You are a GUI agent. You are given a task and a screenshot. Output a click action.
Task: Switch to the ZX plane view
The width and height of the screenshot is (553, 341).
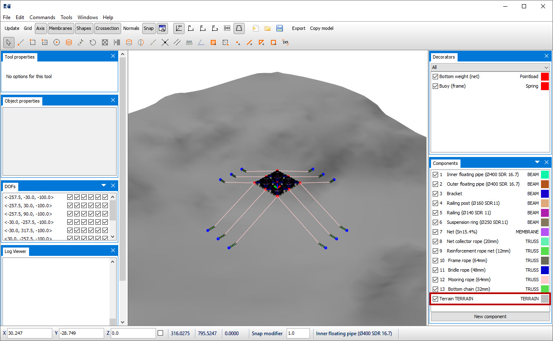(x=203, y=28)
